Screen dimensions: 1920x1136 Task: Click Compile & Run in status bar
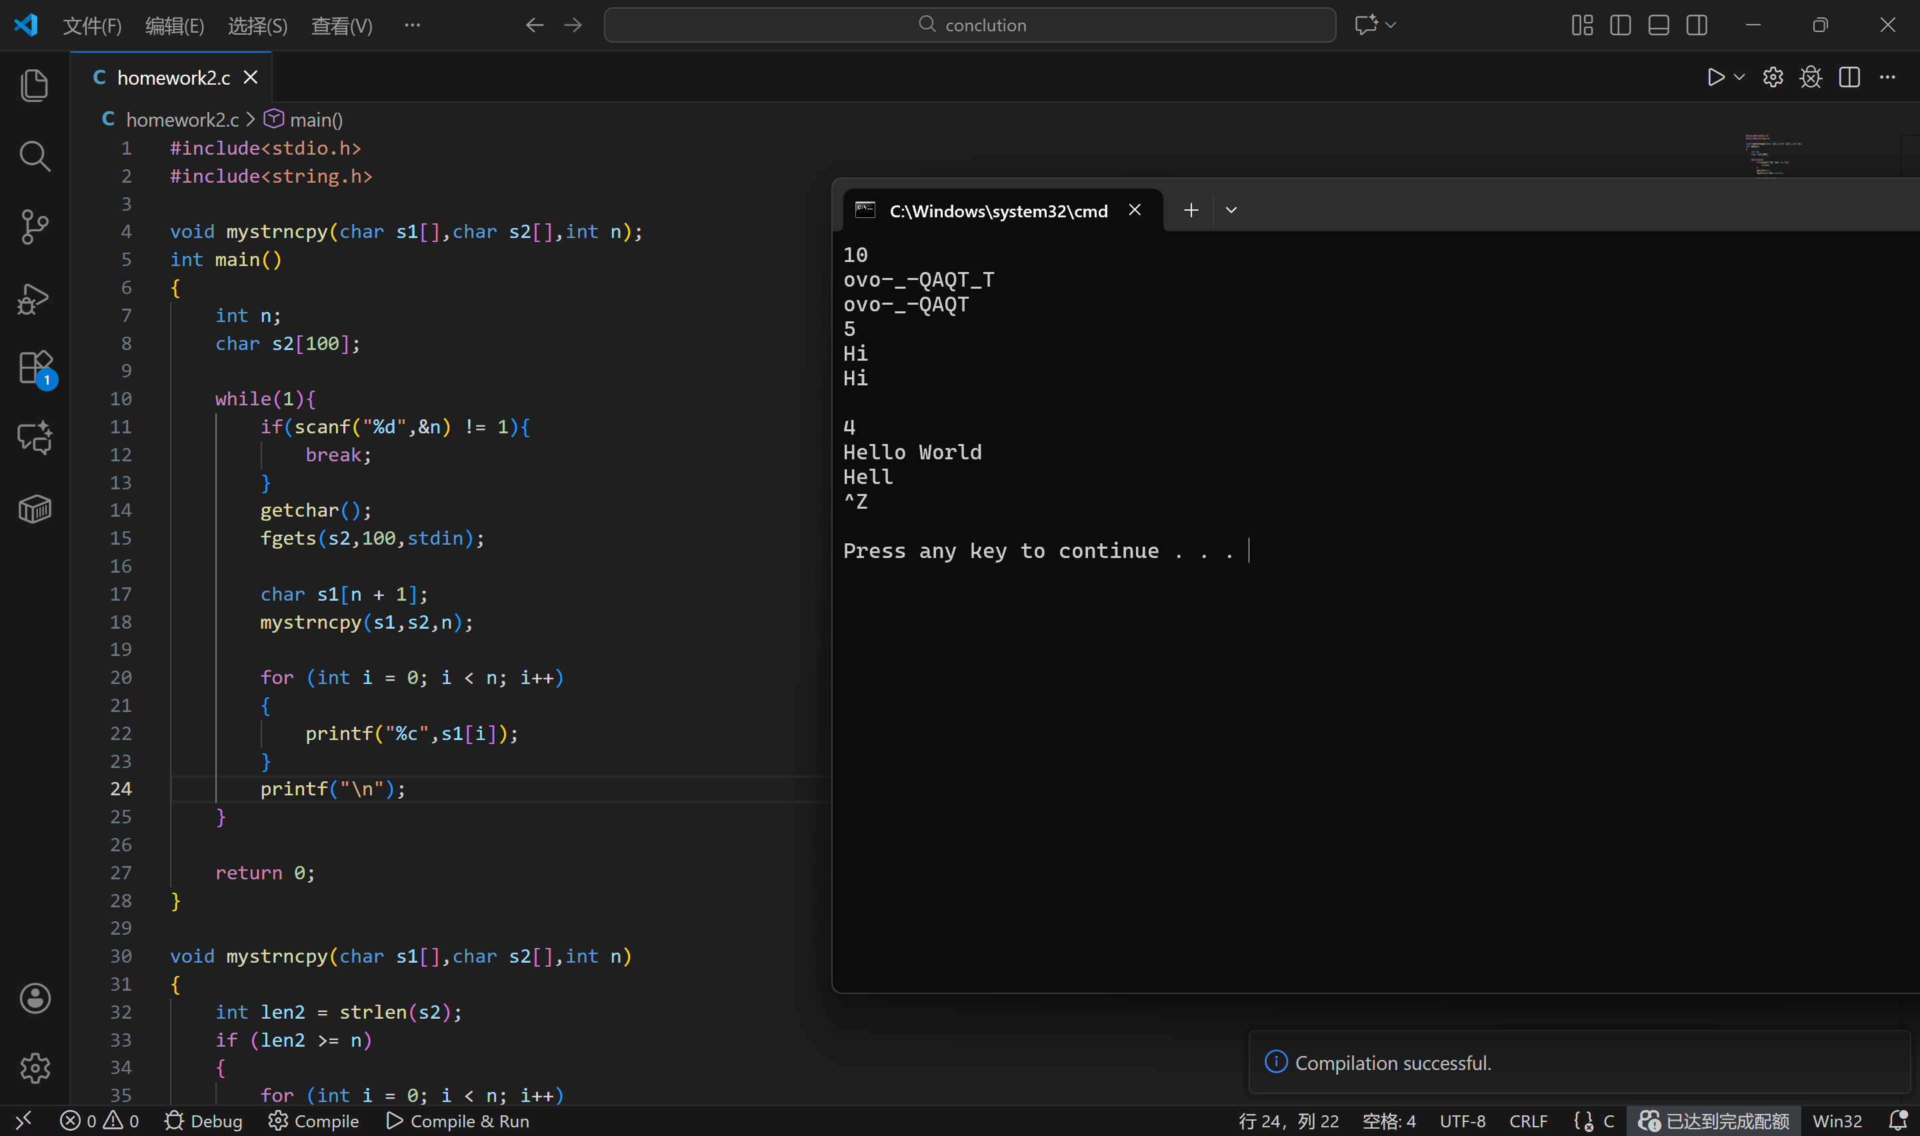point(457,1121)
